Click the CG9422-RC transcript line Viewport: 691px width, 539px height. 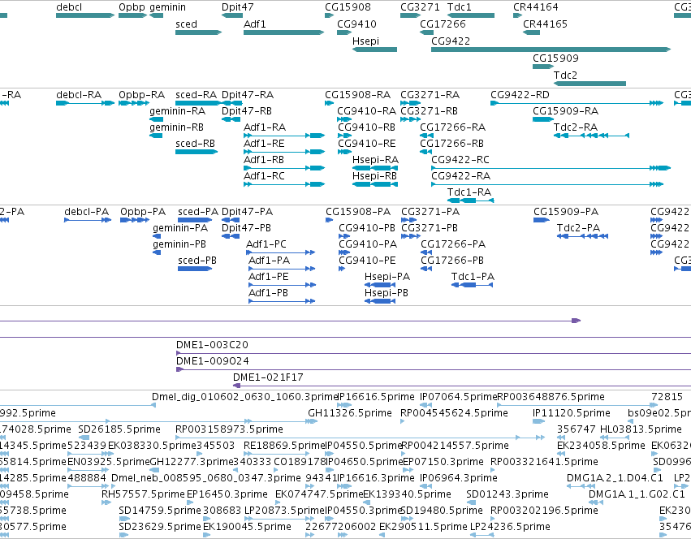click(551, 168)
